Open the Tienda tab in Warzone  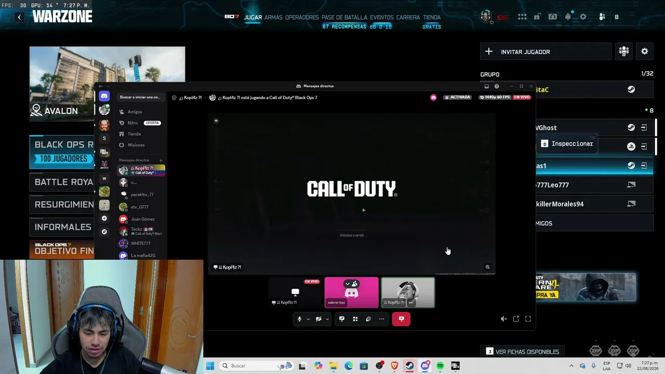point(432,17)
